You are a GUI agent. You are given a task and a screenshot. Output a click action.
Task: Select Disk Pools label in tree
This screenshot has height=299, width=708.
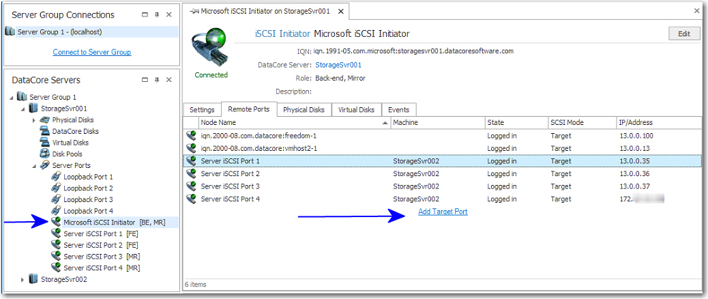68,154
